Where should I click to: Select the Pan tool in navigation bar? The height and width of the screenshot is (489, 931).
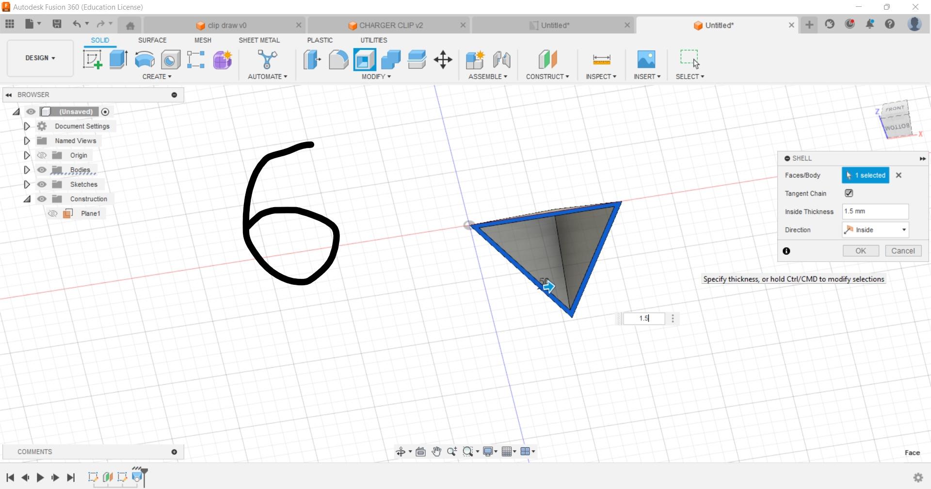pos(436,451)
